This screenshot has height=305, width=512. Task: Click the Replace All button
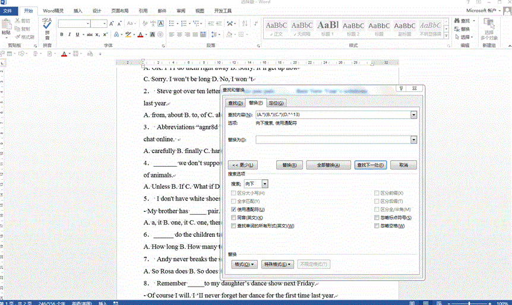(x=328, y=165)
